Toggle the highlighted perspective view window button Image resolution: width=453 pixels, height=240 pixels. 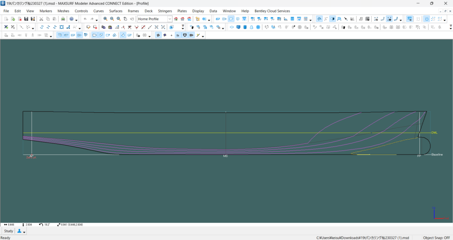click(231, 19)
